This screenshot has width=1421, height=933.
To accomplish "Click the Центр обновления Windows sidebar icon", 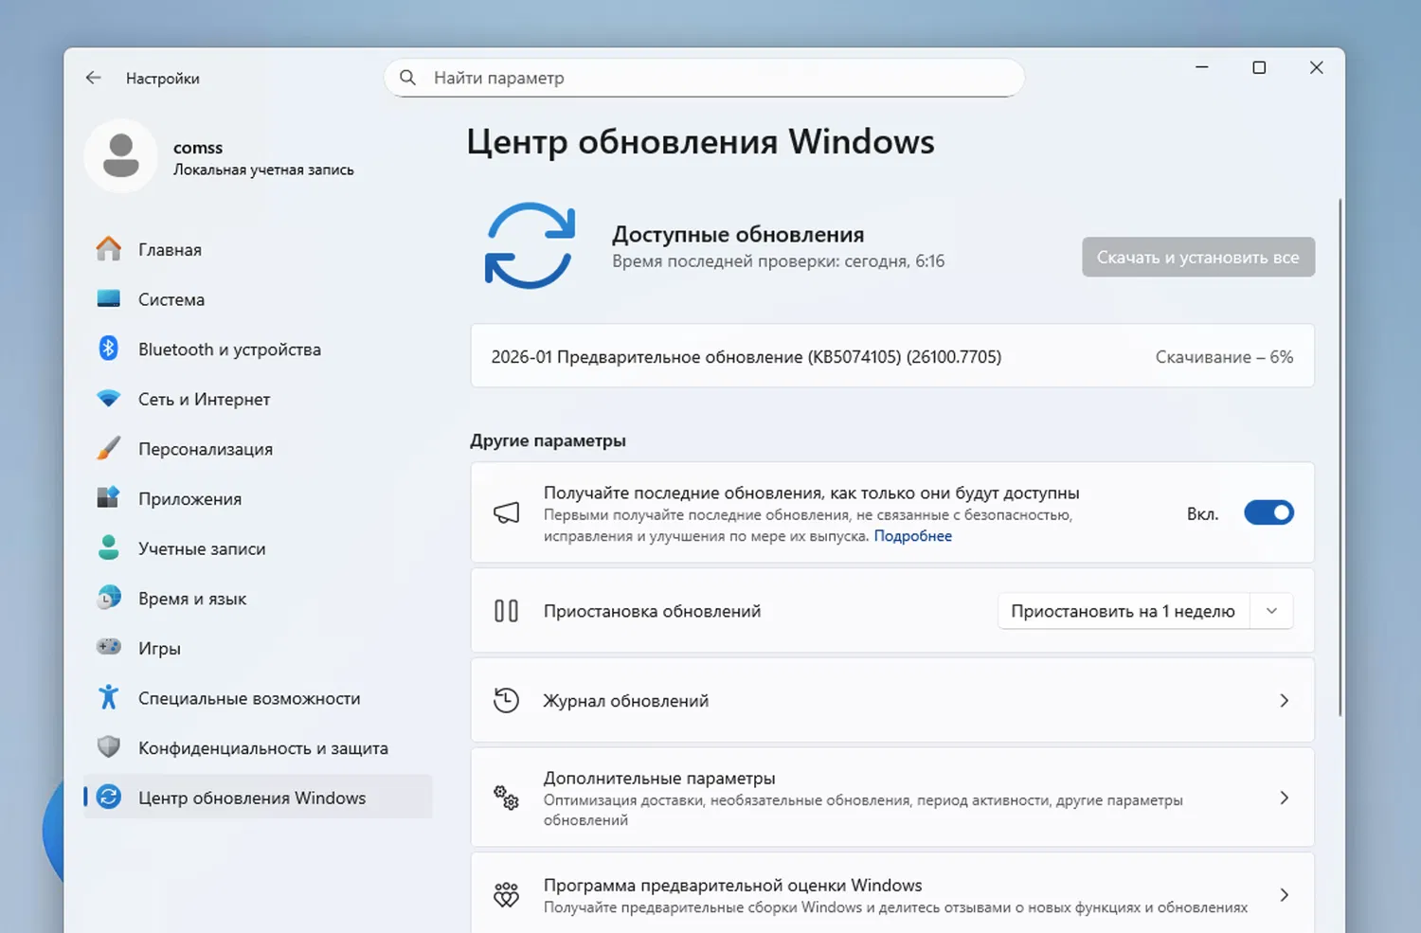I will [109, 798].
